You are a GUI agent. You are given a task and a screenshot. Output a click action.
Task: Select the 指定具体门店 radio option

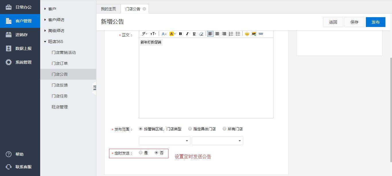tap(190, 129)
